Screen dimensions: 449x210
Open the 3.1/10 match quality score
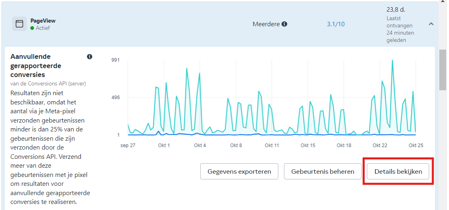[336, 24]
